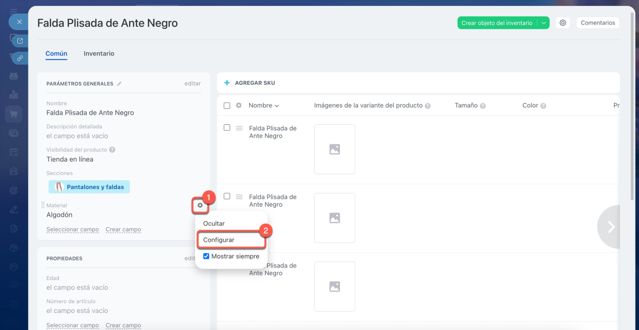Switch to the Inventario tab

tap(99, 53)
